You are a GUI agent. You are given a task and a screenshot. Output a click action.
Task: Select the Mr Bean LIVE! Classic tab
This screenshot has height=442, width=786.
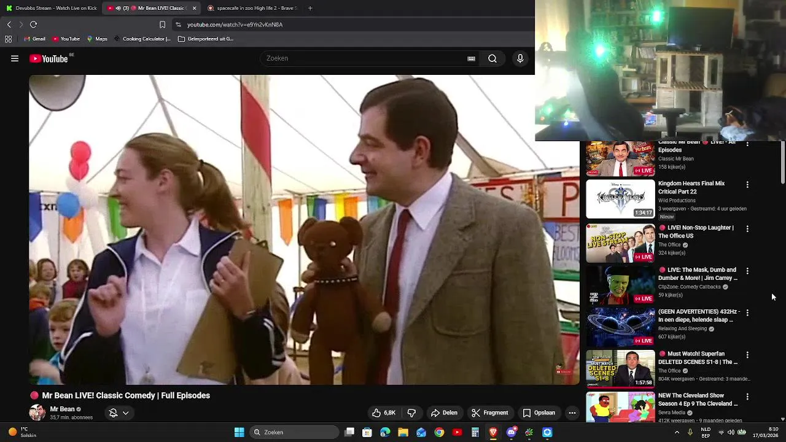[152, 8]
